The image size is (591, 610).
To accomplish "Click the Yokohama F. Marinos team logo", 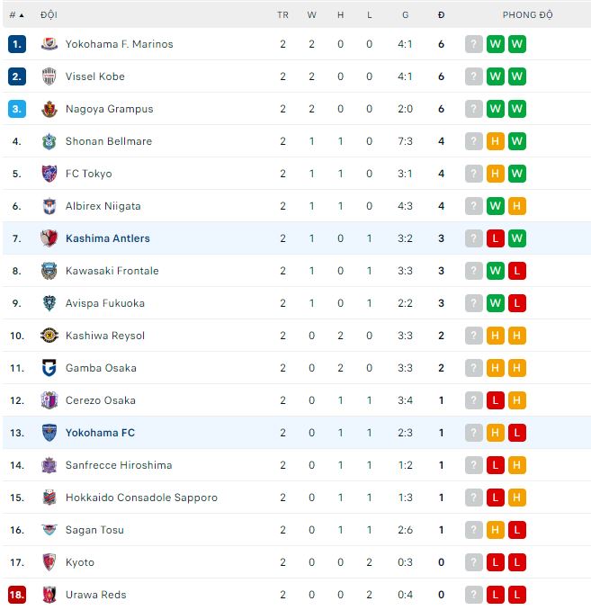I will tap(49, 44).
